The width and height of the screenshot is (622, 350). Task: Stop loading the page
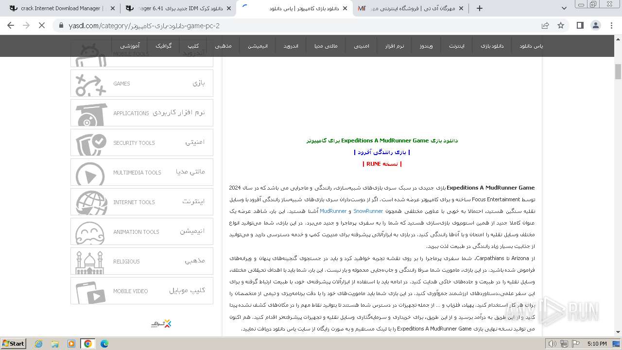point(41,25)
